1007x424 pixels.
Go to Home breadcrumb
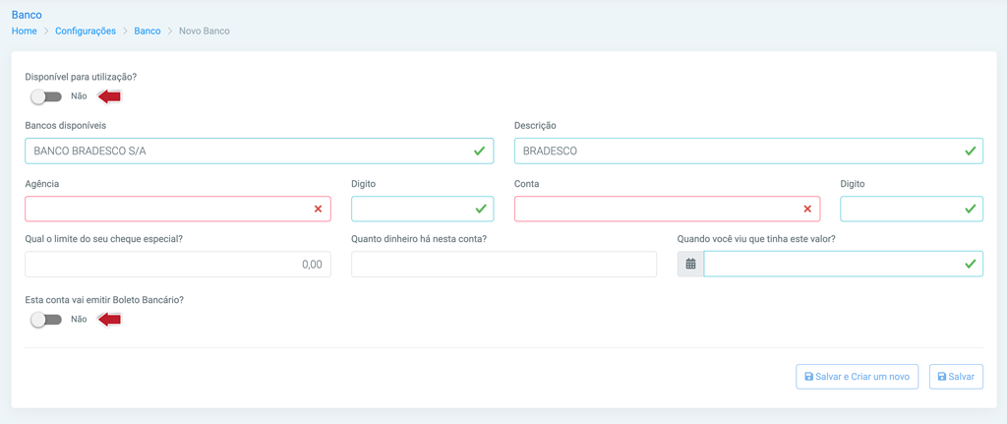(x=24, y=30)
